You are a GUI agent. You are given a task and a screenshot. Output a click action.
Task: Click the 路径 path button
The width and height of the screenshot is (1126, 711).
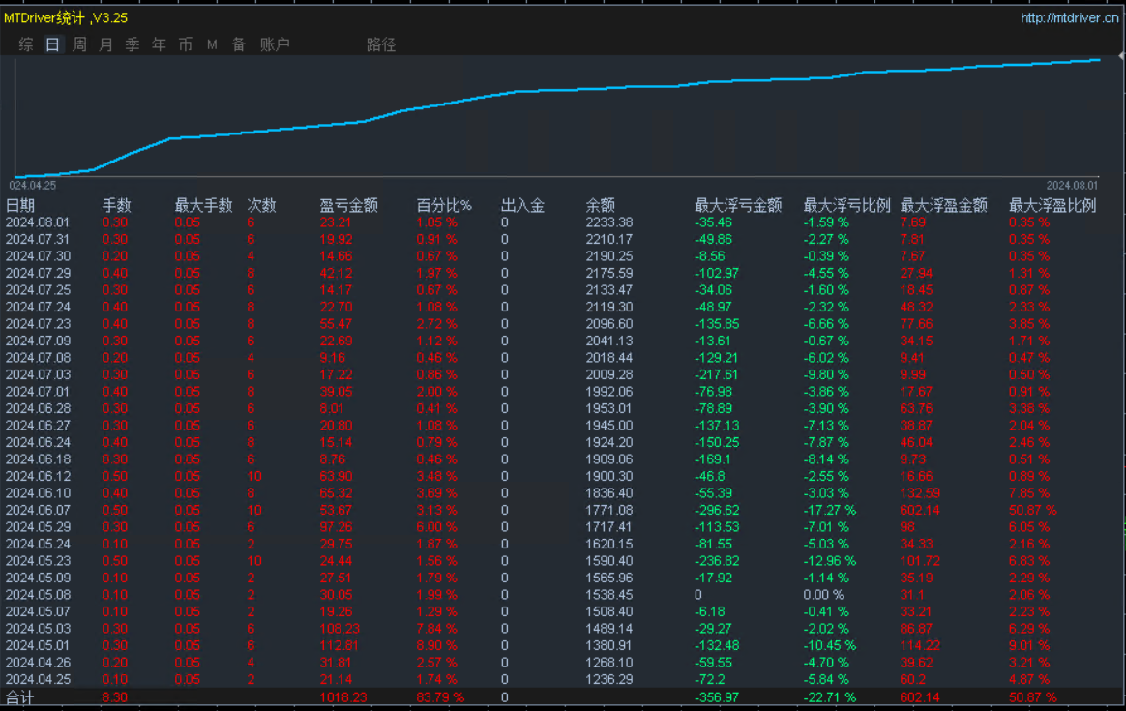click(x=381, y=44)
